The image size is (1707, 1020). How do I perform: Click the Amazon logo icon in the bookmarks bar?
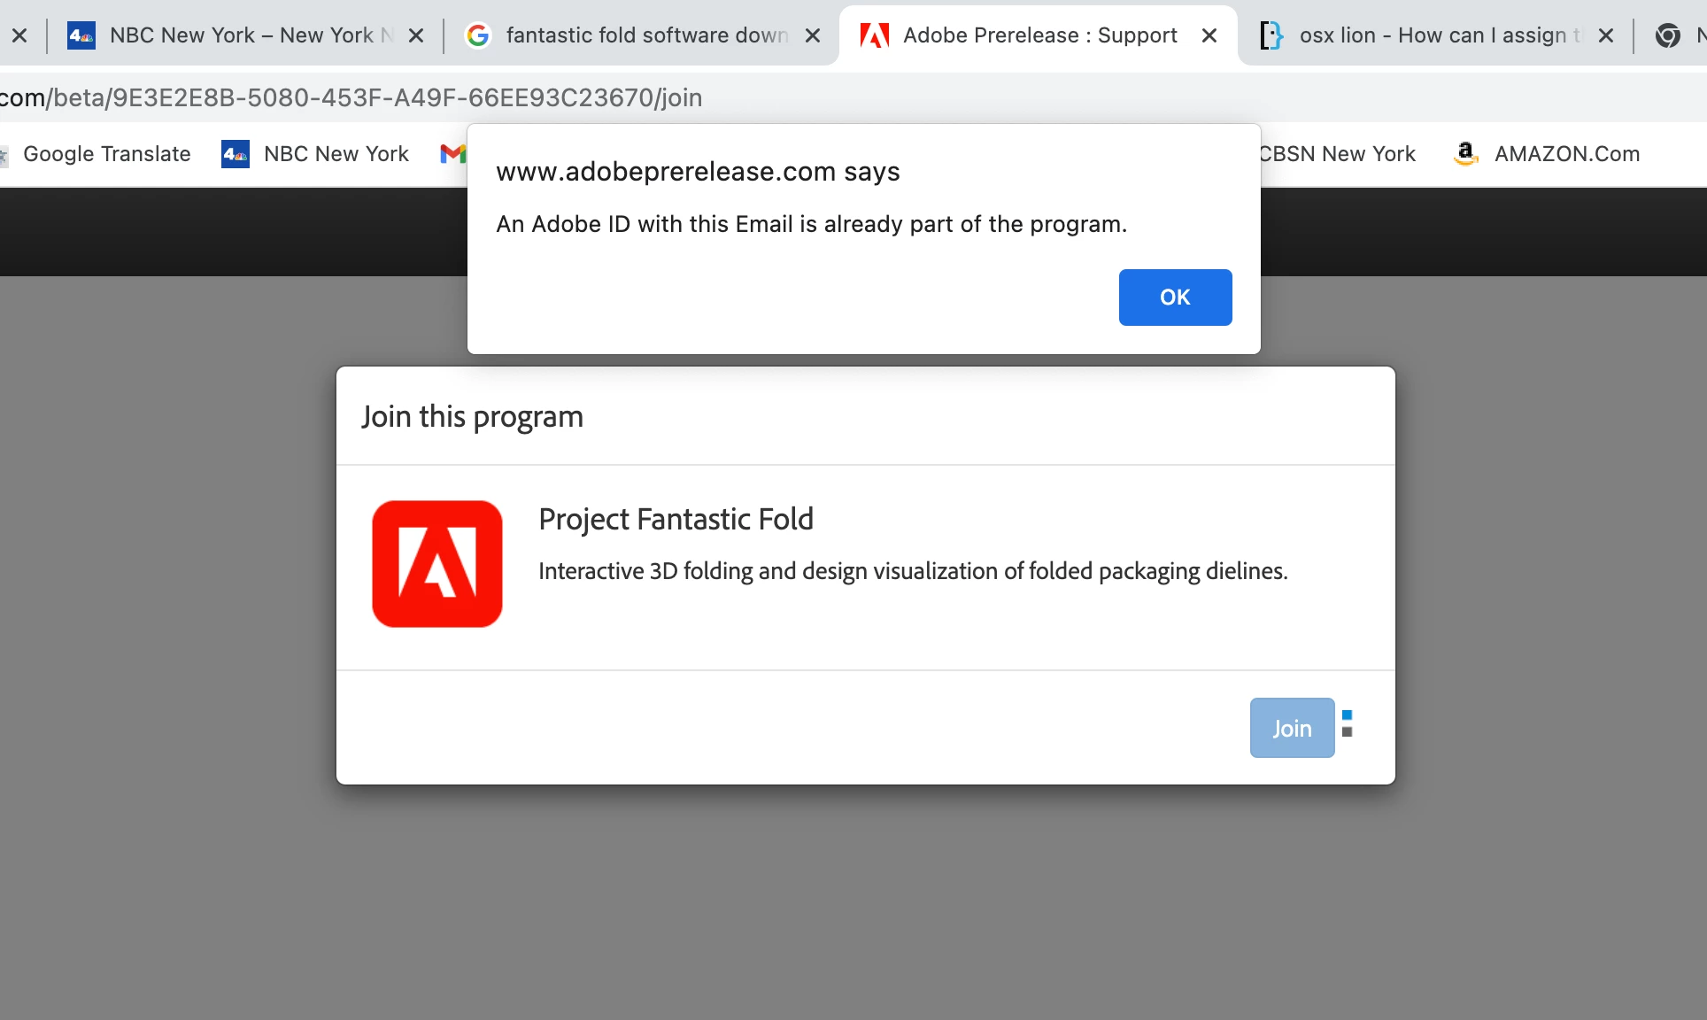click(x=1465, y=154)
